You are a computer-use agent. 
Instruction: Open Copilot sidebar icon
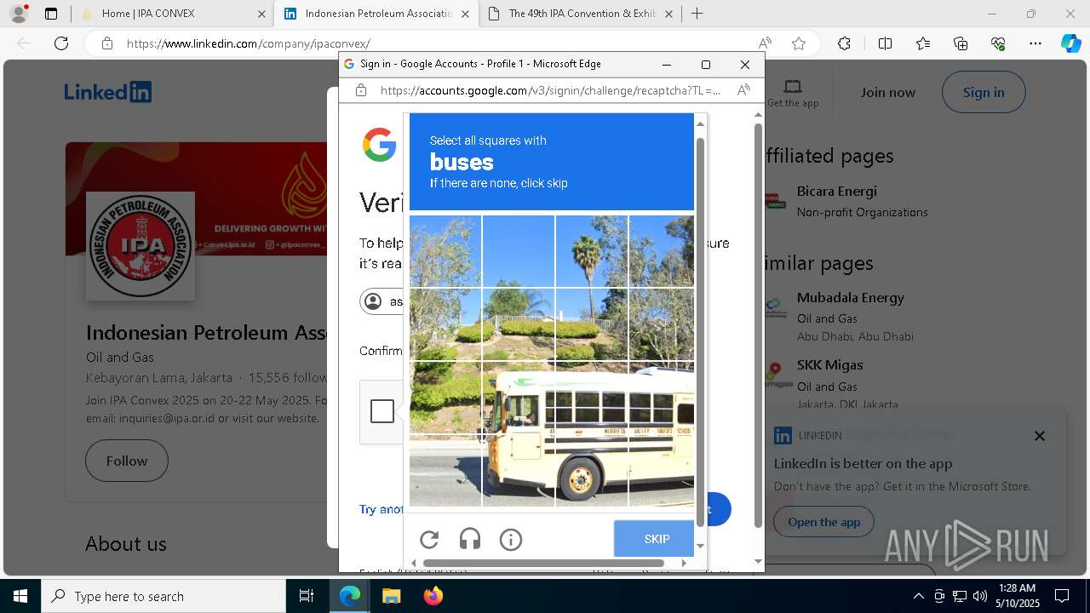coord(1070,43)
